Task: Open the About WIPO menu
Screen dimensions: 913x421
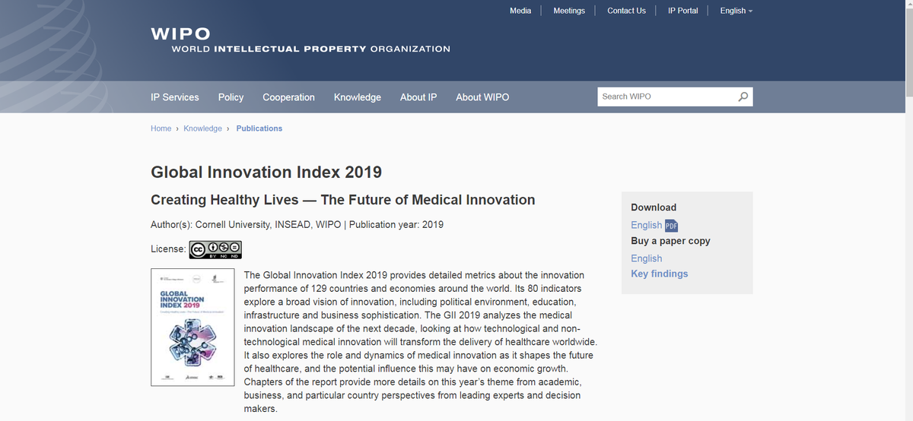Action: pos(482,97)
